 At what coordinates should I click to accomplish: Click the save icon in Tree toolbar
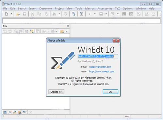[x=38, y=31]
